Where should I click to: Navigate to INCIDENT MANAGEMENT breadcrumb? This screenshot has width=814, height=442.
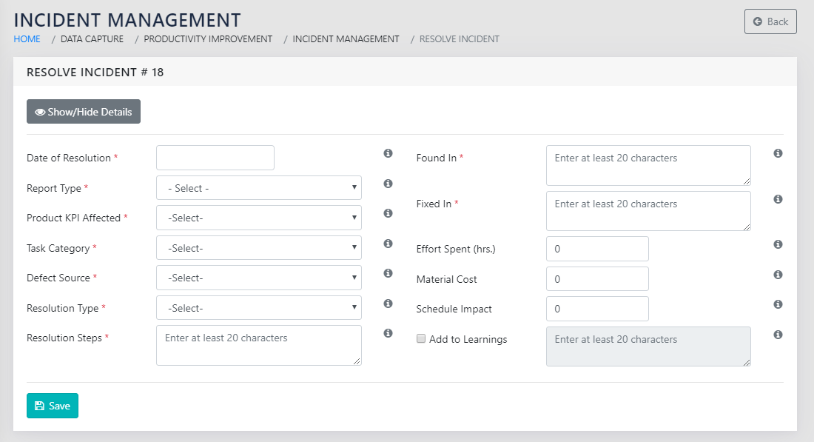point(346,39)
